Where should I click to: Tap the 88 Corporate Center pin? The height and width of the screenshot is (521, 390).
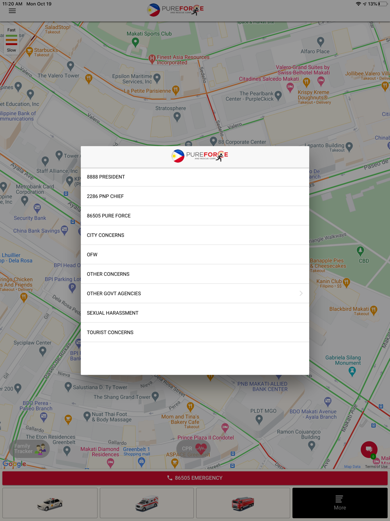point(213,141)
